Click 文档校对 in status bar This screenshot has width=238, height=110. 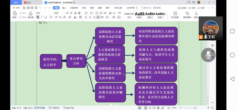pos(54,108)
